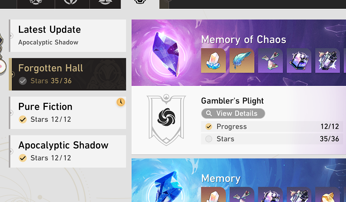
Task: Click the crystal reward icon in blue Memory banner
Action: (213, 195)
